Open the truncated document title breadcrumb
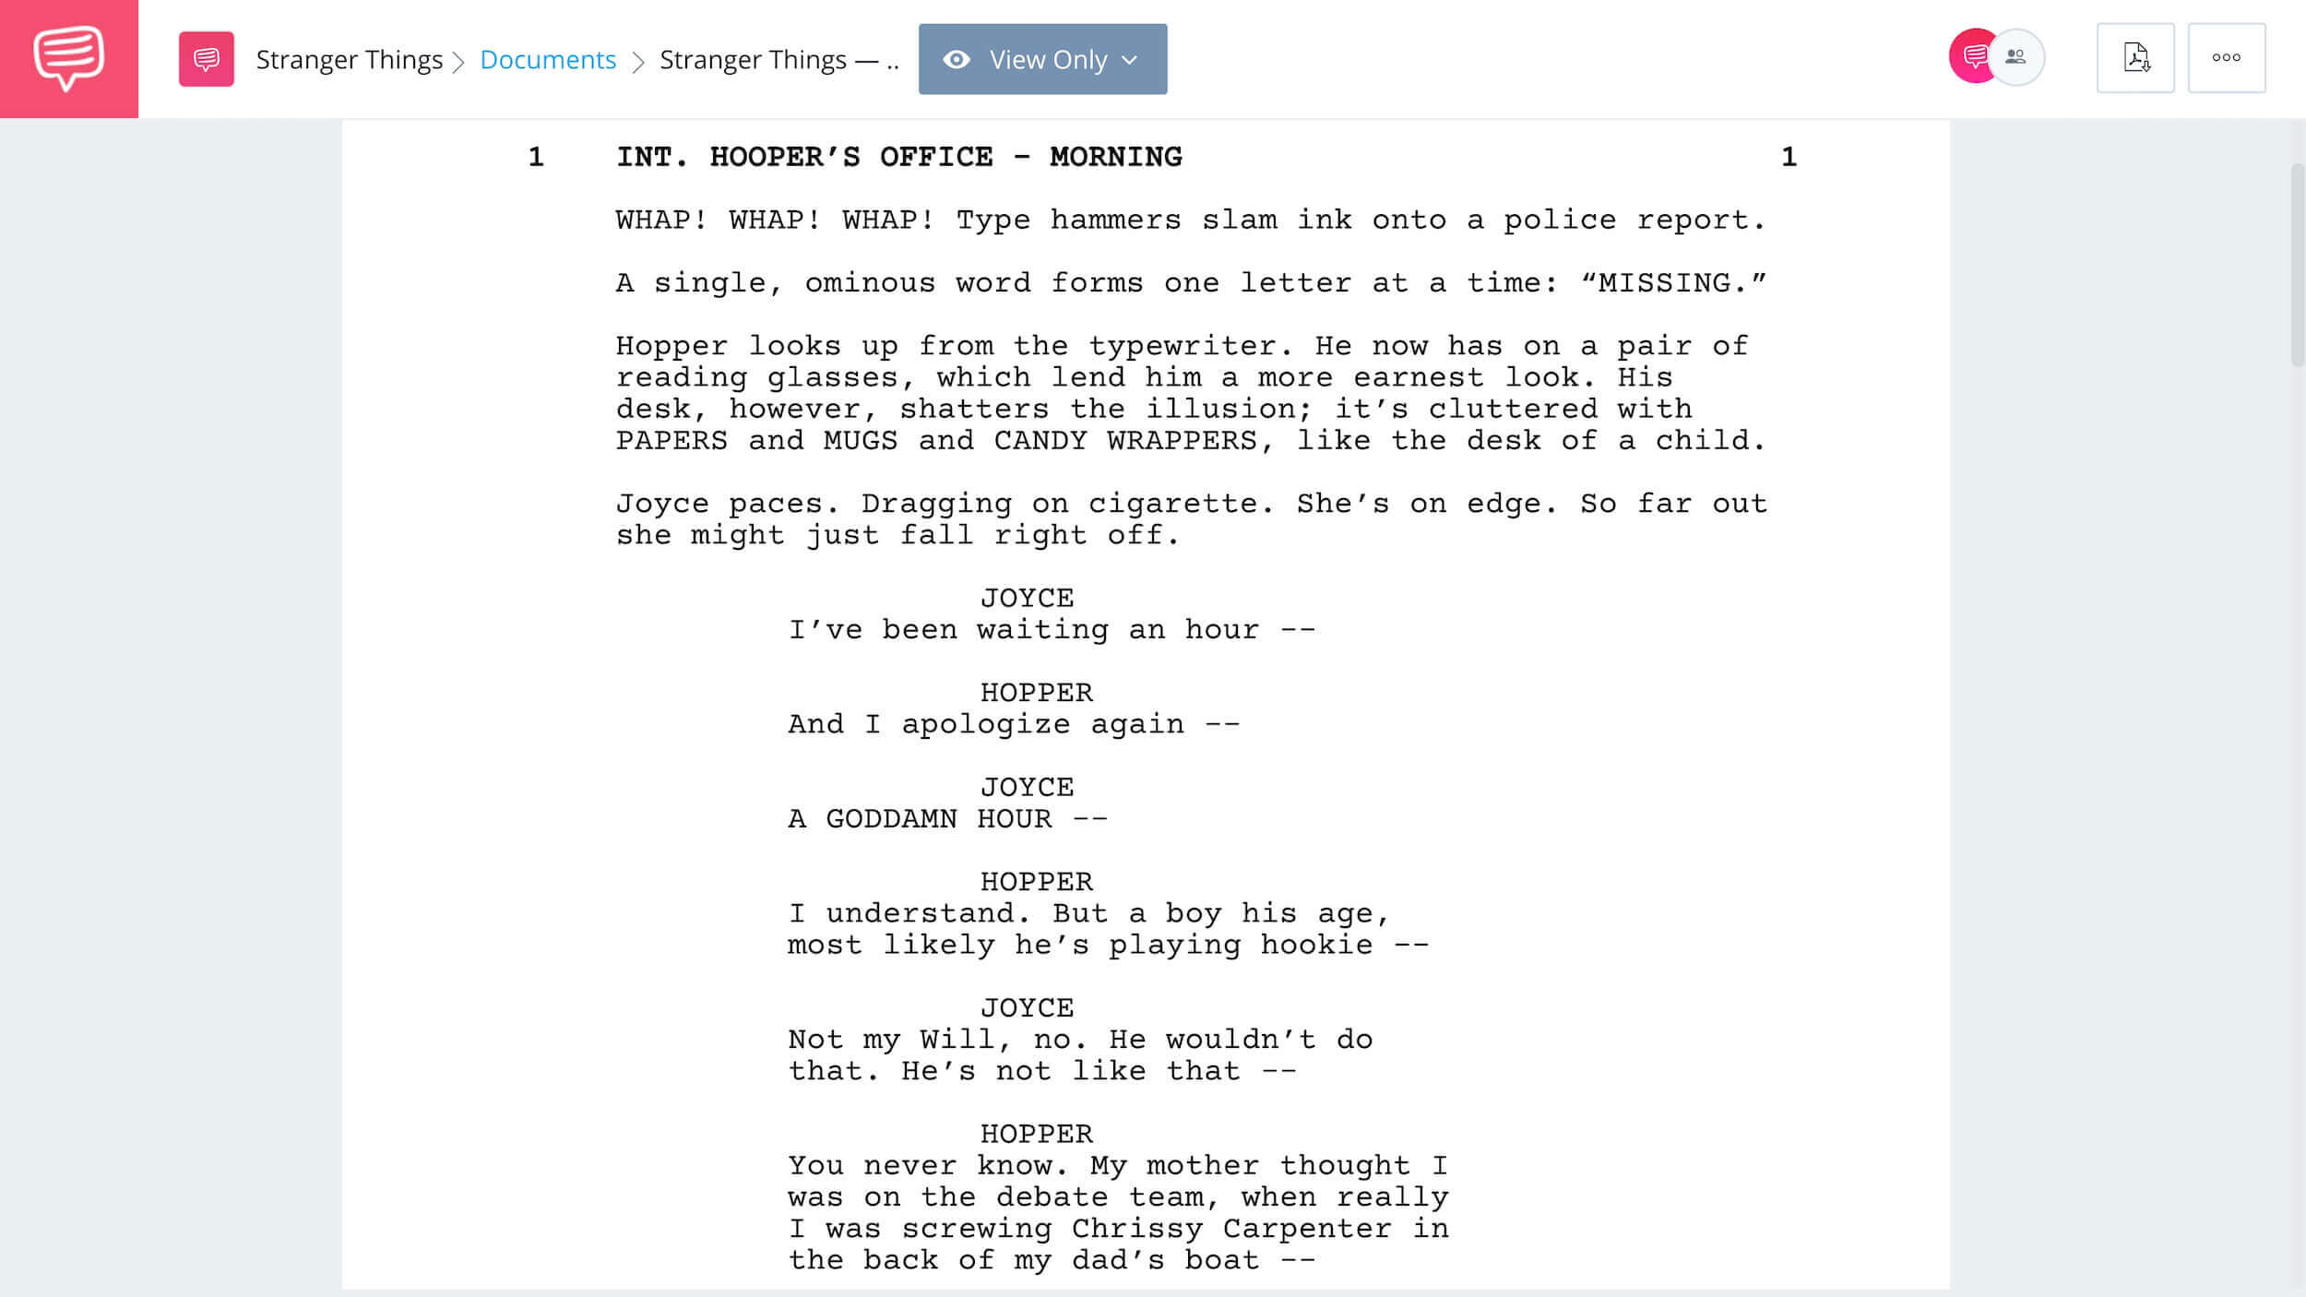The image size is (2306, 1297). (778, 59)
